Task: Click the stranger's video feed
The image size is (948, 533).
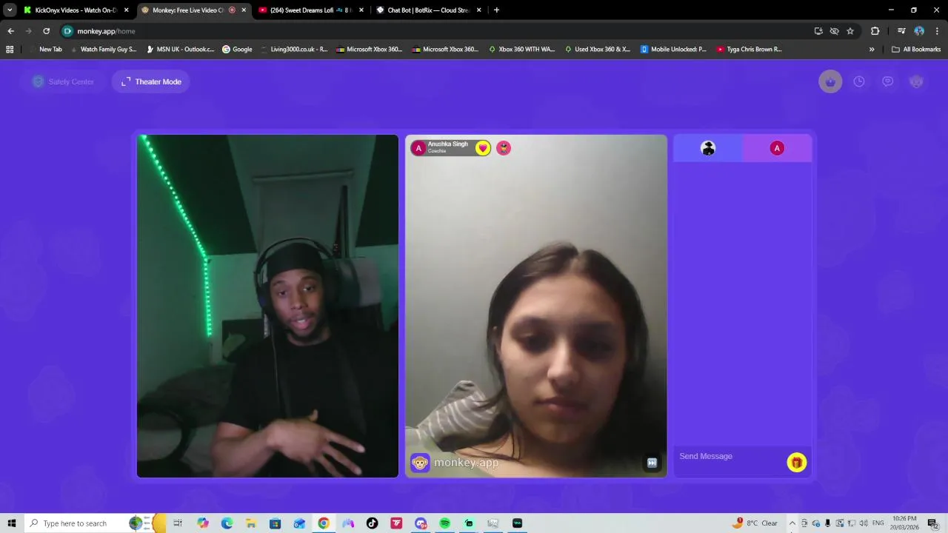Action: coord(535,306)
